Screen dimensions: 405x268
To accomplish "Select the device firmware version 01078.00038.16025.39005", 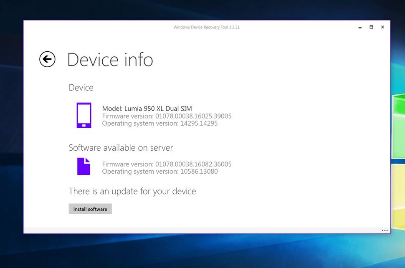I will point(167,116).
